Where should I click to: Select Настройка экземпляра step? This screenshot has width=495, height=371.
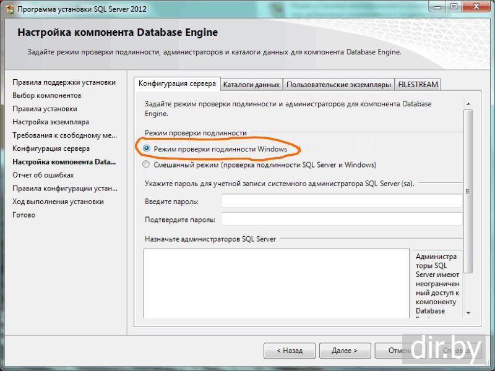click(51, 122)
